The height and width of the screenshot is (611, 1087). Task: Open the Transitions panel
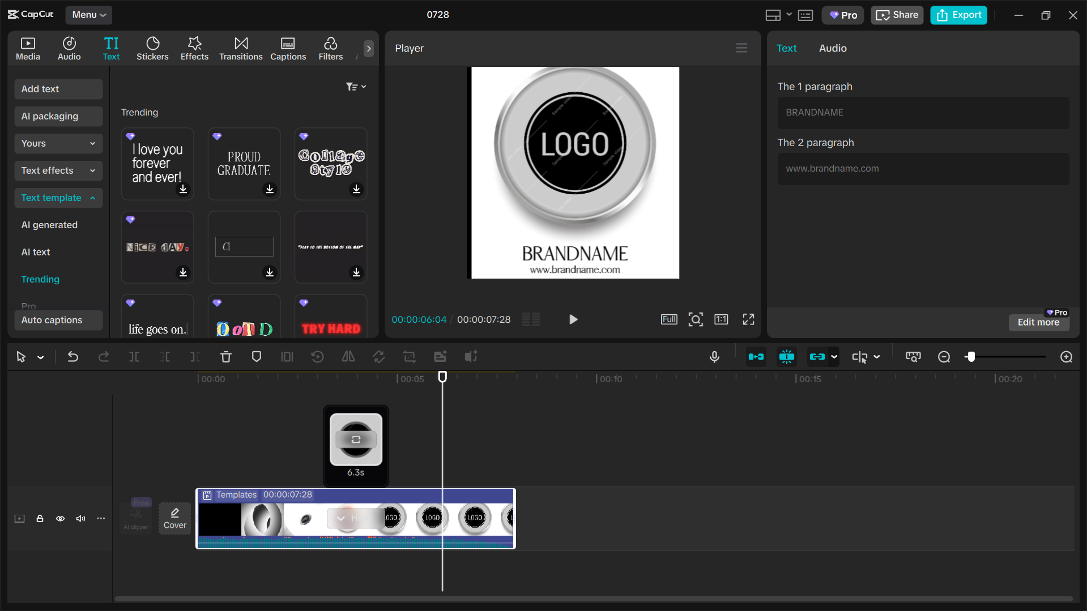click(241, 48)
